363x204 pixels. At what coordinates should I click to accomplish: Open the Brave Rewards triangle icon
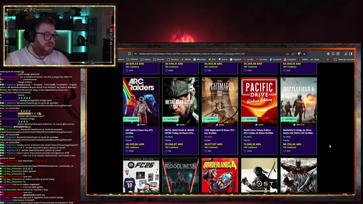304,54
